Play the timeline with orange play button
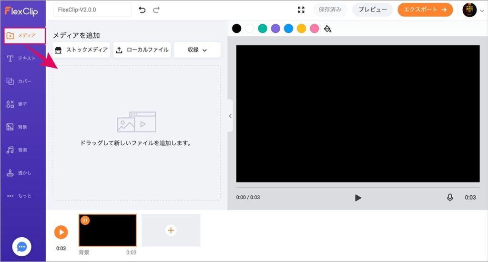 (61, 232)
